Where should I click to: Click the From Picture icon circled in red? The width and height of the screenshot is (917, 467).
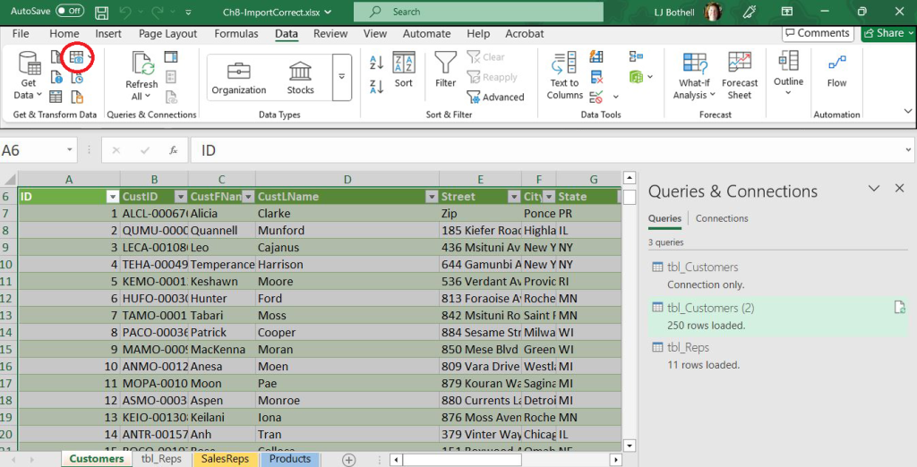point(77,58)
